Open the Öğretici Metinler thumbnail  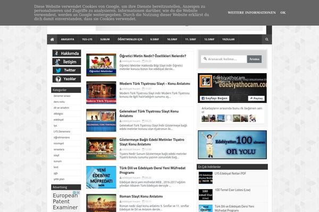[101, 65]
